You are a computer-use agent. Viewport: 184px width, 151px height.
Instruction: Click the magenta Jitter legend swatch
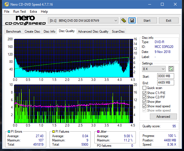click(98, 132)
